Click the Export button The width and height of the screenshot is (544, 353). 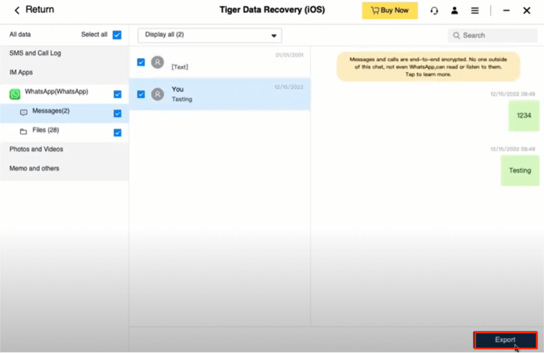click(x=505, y=340)
